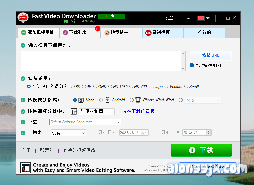The height and width of the screenshot is (185, 254).
Task: Select the 4K quality radio button
Action: coord(84,87)
